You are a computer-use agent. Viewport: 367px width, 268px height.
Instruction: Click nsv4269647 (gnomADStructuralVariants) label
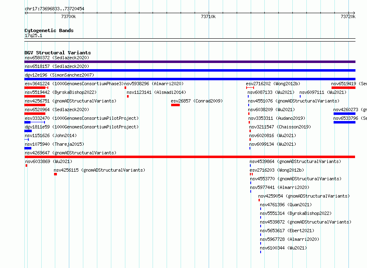click(71, 153)
